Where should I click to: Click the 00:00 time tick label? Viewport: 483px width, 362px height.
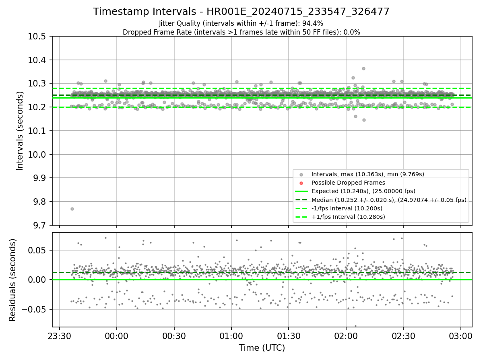[x=117, y=335]
